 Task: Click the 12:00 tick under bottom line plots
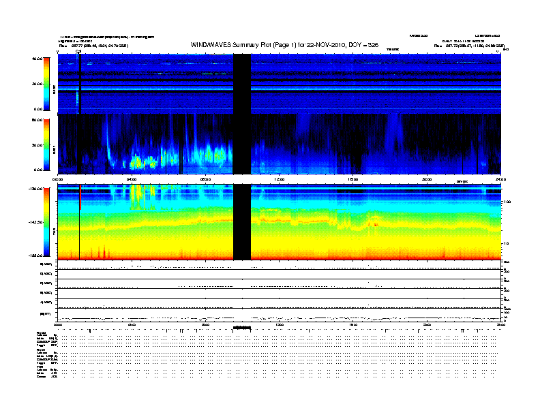pyautogui.click(x=280, y=324)
